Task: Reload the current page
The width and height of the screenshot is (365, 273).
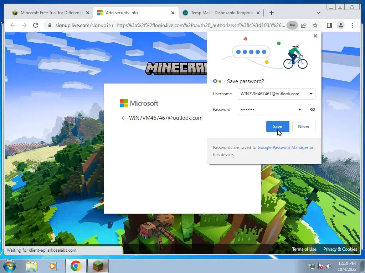Action: pos(36,25)
